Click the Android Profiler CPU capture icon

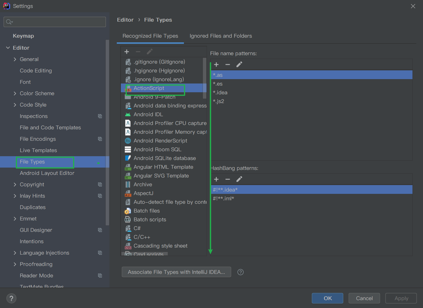click(x=128, y=123)
